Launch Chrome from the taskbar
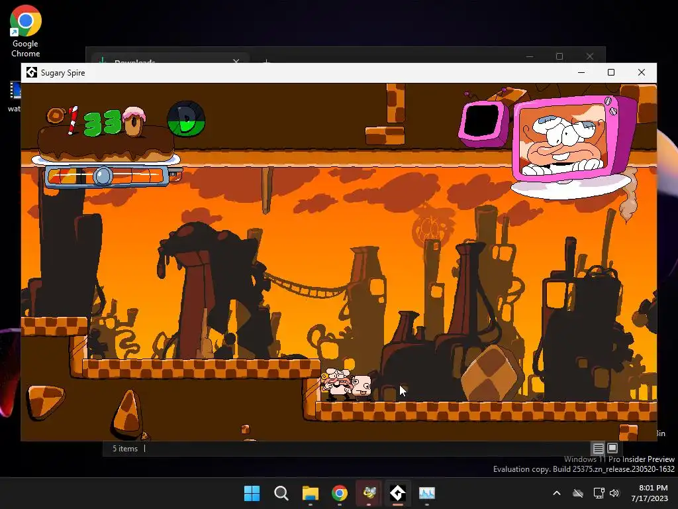The width and height of the screenshot is (678, 509). pos(340,493)
